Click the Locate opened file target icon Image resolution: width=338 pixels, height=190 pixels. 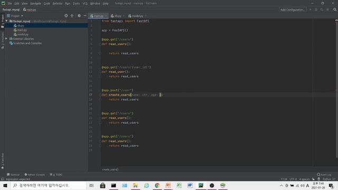(66, 16)
